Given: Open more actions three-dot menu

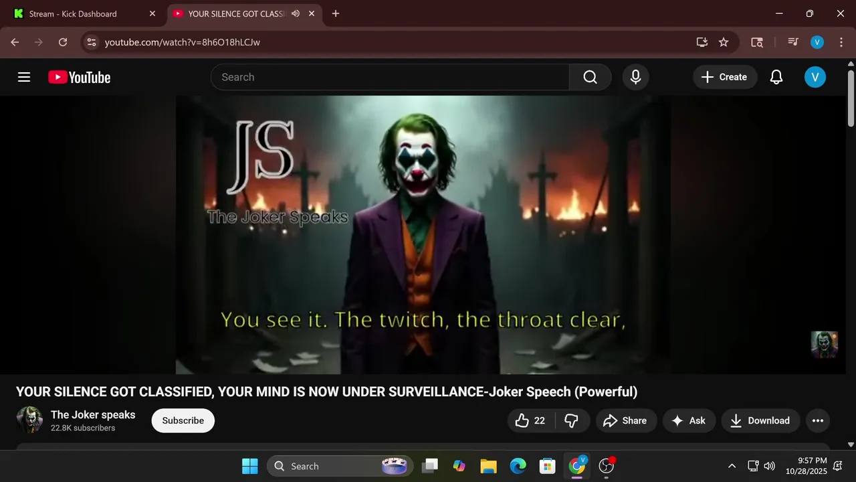Looking at the screenshot, I should (817, 420).
